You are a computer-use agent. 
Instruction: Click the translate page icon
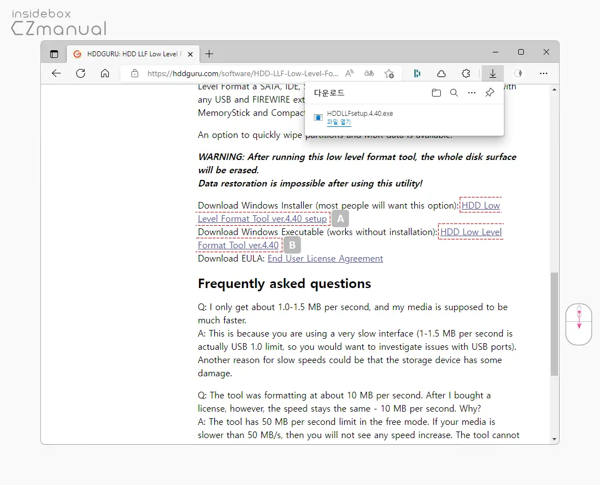[x=369, y=73]
